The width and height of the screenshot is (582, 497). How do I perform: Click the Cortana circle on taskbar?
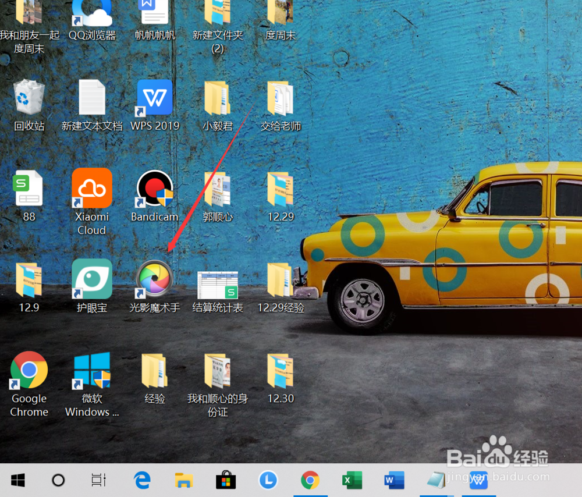(58, 480)
